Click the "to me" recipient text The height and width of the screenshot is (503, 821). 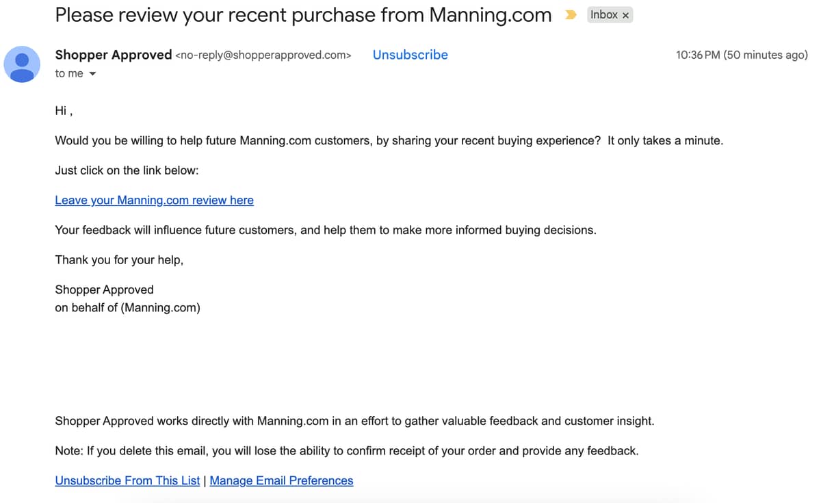coord(69,74)
